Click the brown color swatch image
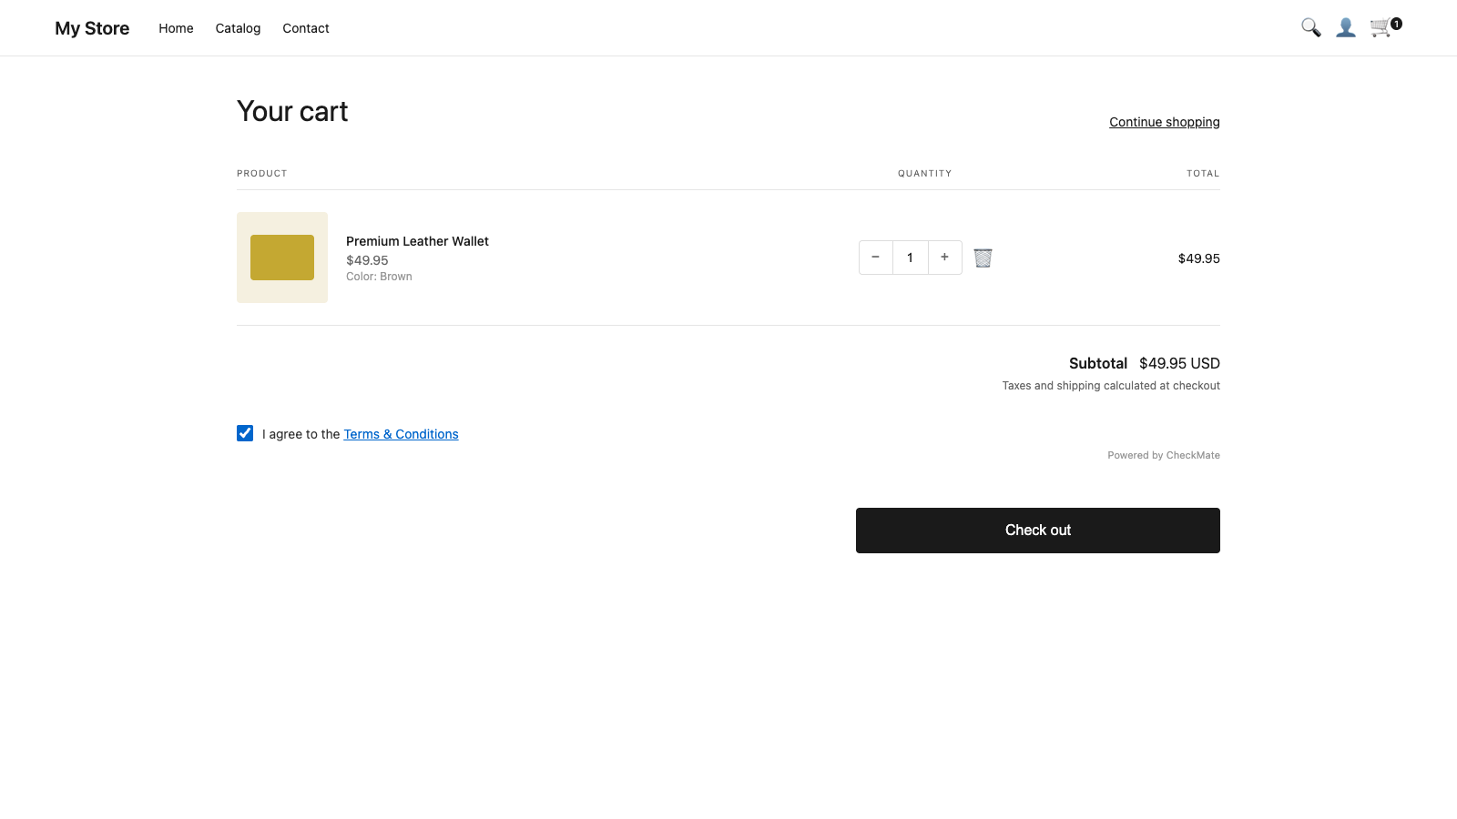The height and width of the screenshot is (819, 1457). [281, 258]
